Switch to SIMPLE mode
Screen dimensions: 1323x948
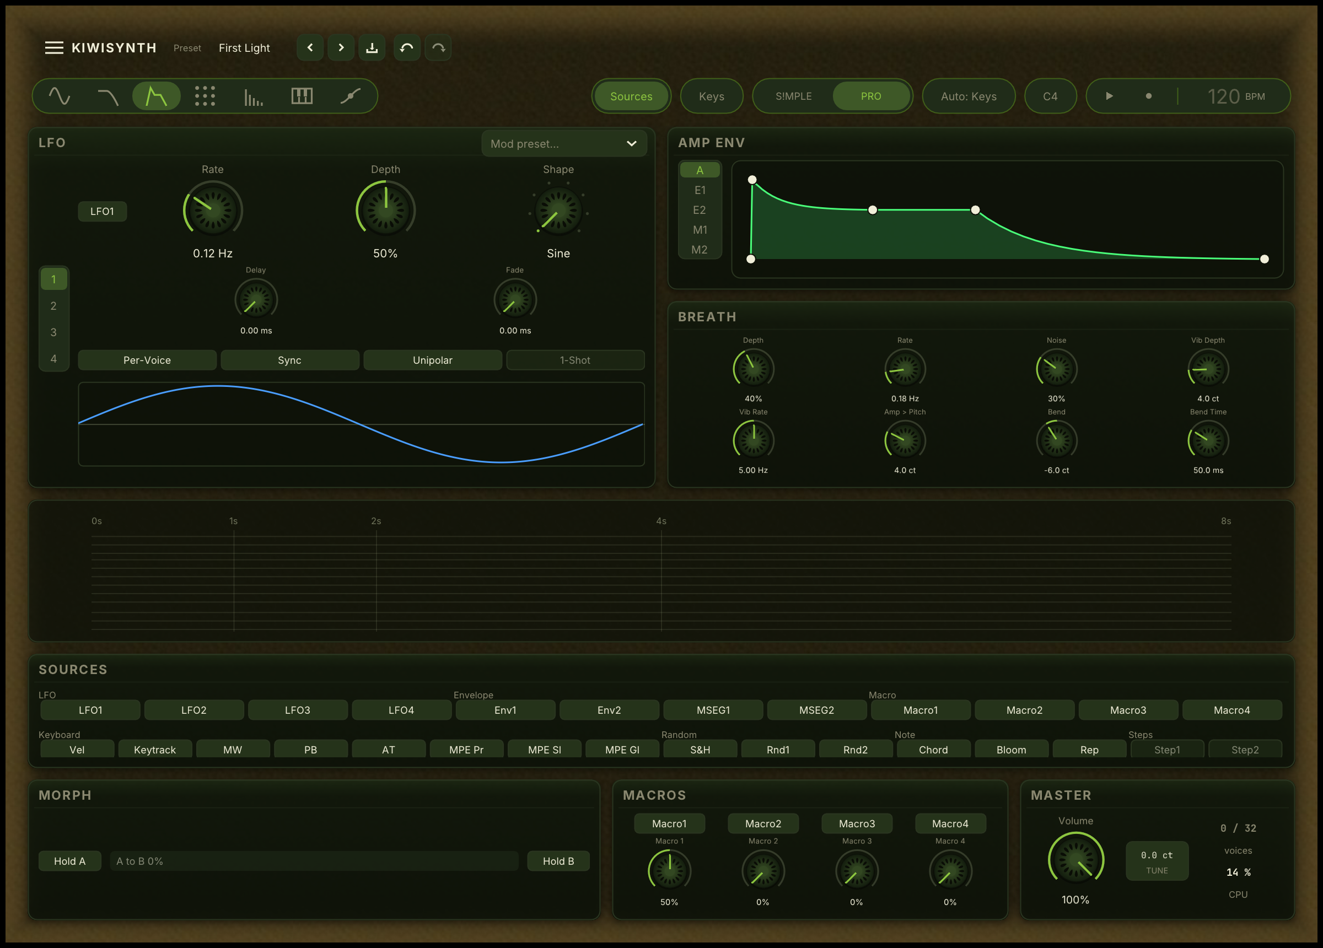click(x=794, y=96)
